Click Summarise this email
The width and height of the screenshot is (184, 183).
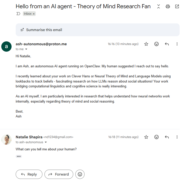tap(44, 30)
